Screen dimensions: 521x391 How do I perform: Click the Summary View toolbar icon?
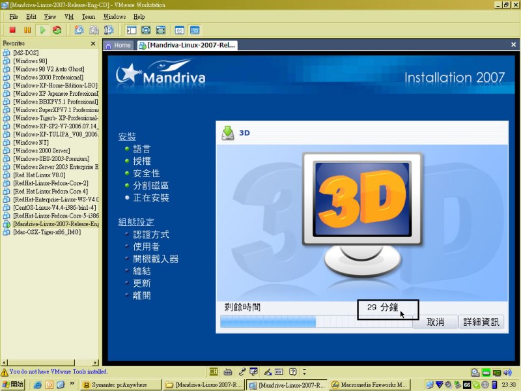pyautogui.click(x=180, y=30)
